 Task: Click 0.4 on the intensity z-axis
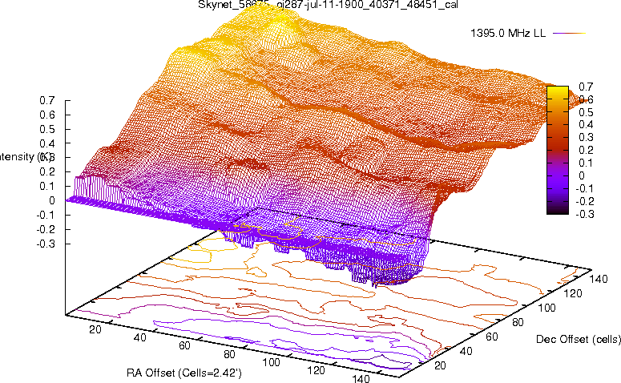point(46,143)
